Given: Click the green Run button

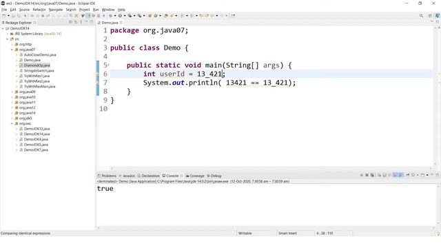Looking at the screenshot, I should click(120, 16).
